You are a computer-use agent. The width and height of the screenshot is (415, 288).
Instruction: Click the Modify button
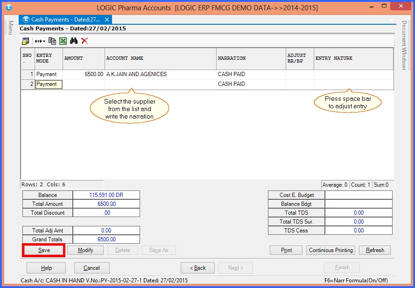pyautogui.click(x=85, y=250)
